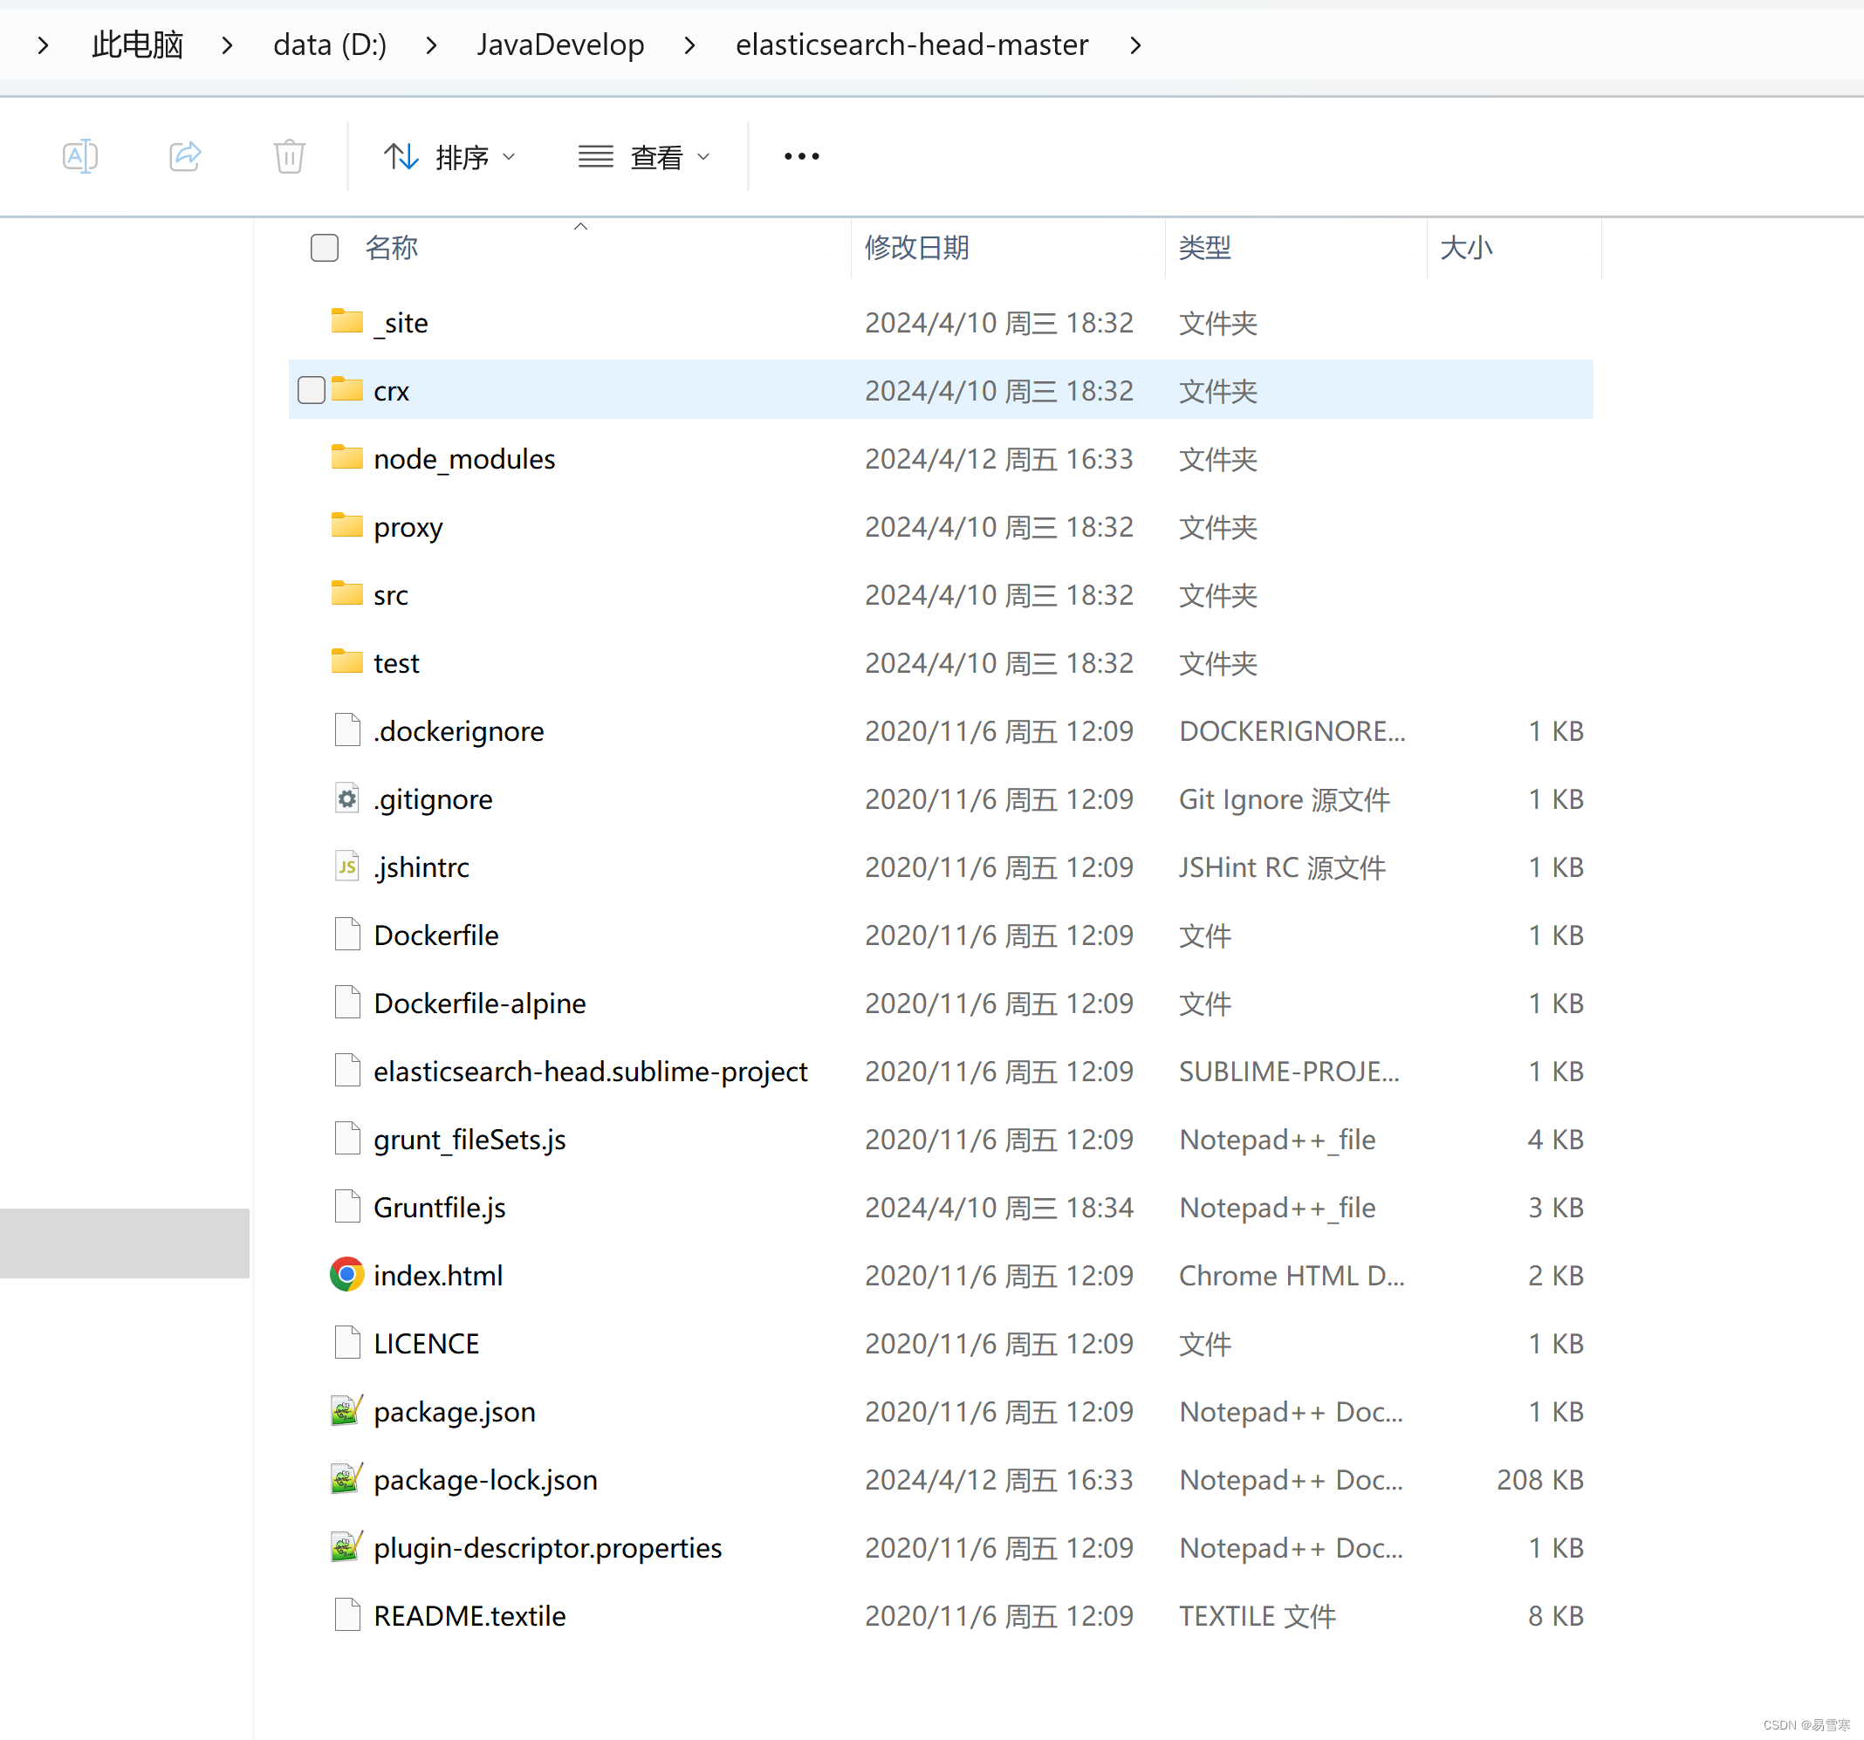Check the checkbox beside the crx folder
The height and width of the screenshot is (1740, 1864).
(311, 389)
